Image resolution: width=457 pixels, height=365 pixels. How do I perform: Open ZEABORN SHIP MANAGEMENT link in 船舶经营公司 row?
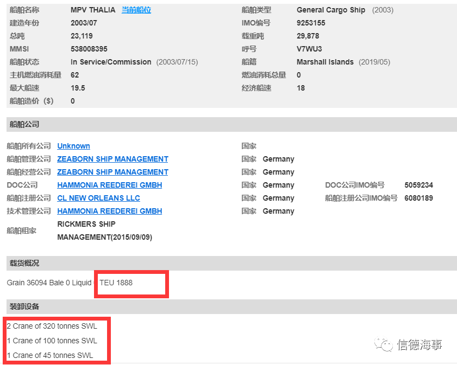[x=112, y=172]
